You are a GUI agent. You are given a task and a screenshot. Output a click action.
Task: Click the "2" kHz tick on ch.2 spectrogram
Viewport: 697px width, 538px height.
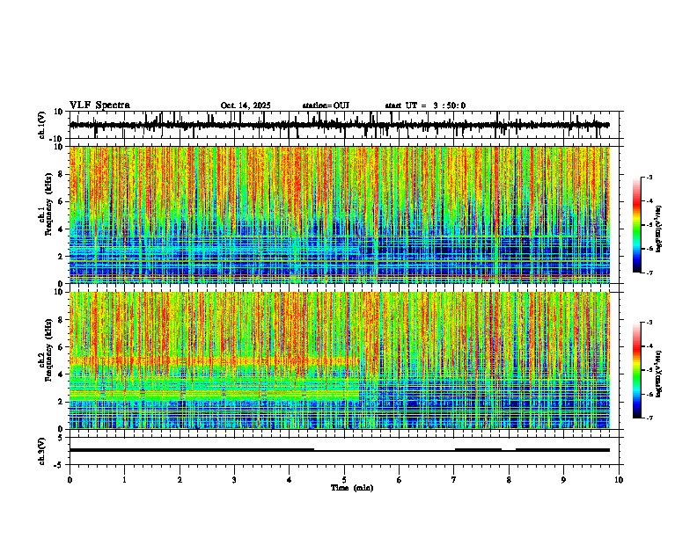click(x=62, y=402)
